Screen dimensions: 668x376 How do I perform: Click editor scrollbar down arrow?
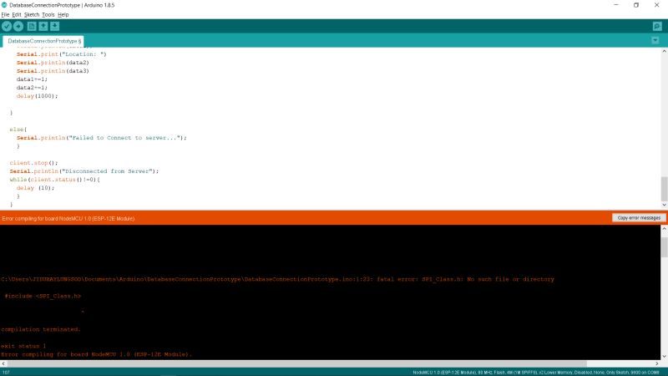664,205
